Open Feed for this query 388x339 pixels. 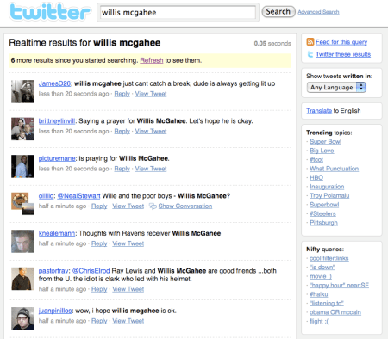click(x=341, y=42)
